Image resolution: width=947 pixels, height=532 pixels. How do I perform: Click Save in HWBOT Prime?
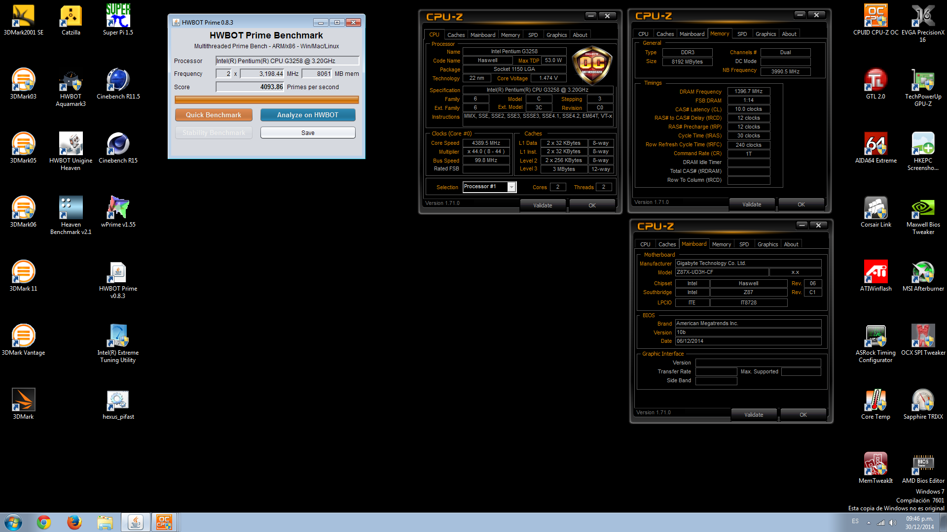pyautogui.click(x=308, y=133)
